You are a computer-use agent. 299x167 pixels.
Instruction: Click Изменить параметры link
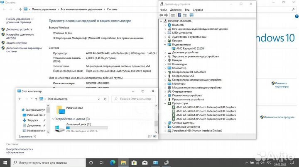pos(282,85)
